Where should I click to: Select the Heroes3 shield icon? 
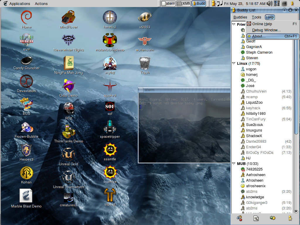26,150
